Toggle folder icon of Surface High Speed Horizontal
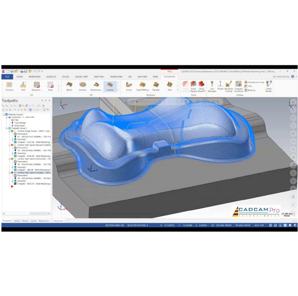This screenshot has height=296, width=298. pos(12,159)
